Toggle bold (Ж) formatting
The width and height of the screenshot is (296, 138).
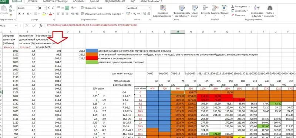[x=19, y=14]
